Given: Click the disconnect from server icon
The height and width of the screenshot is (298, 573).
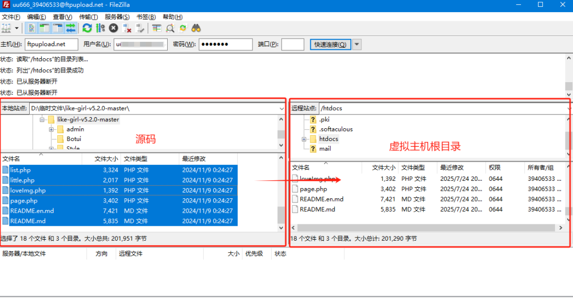Looking at the screenshot, I should coord(127,28).
